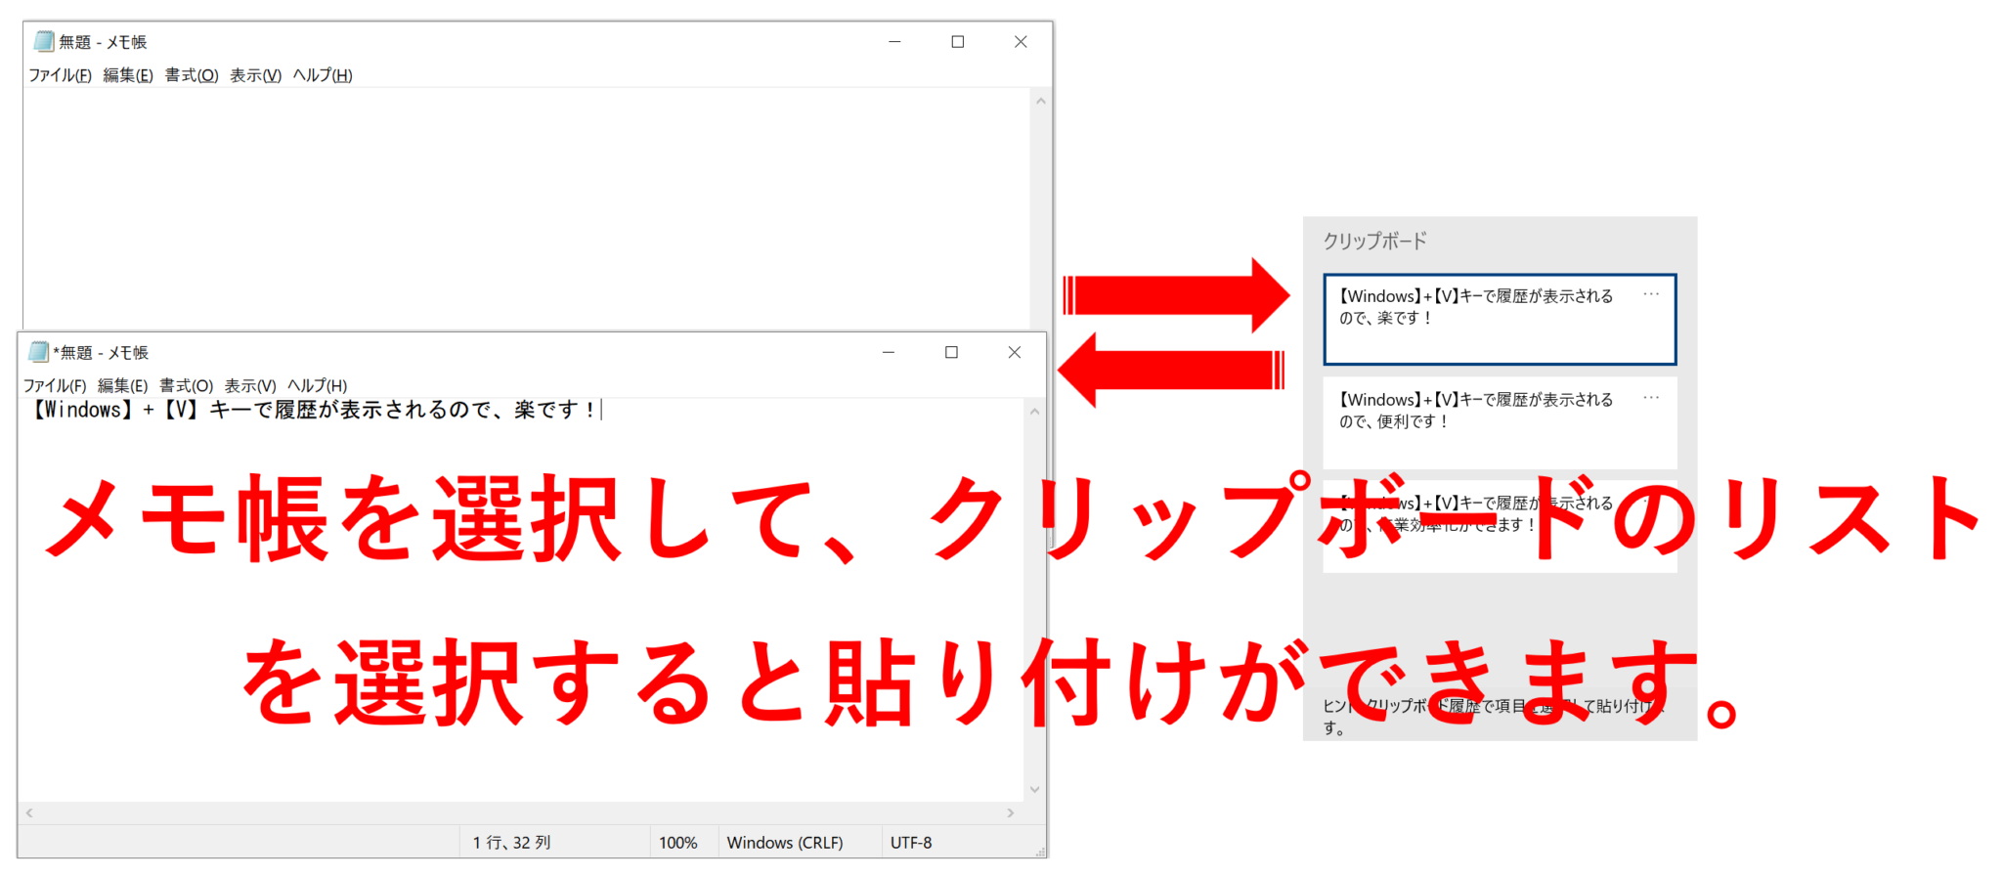Open 書式(O) menu in the front *無題 Notepad window
Screen dimensions: 2002x878
tap(187, 385)
